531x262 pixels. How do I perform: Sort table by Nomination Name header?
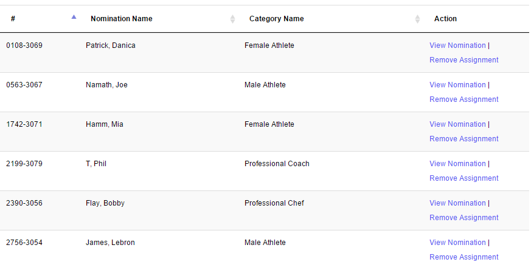121,19
